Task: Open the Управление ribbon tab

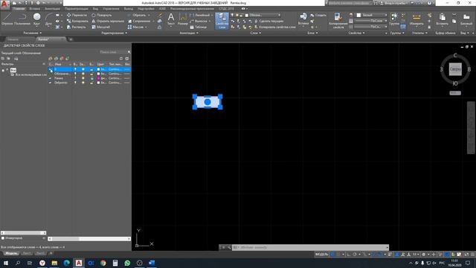Action: coord(111,9)
